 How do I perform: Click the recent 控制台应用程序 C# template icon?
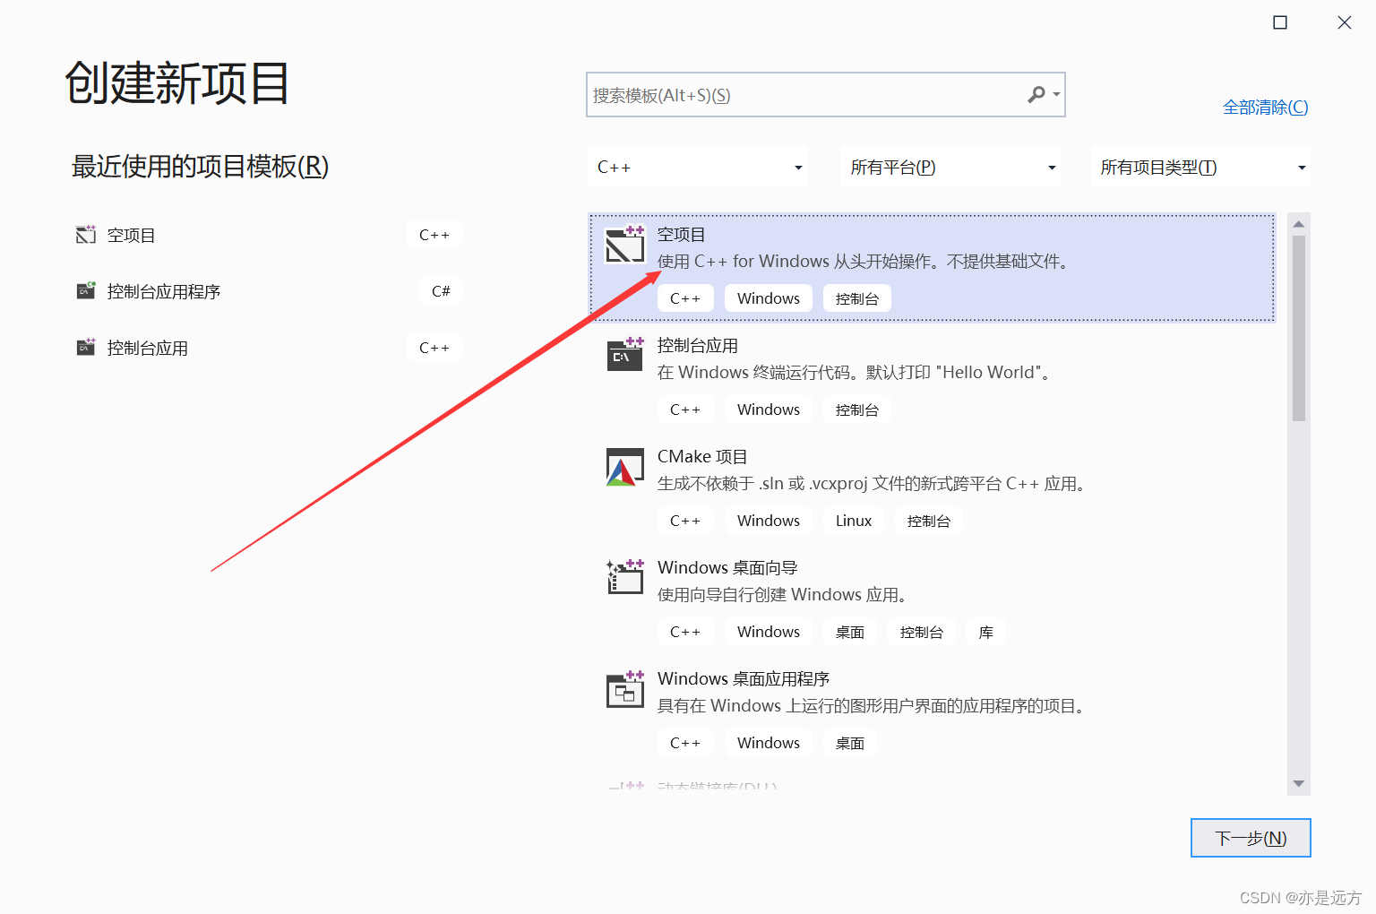click(x=85, y=290)
